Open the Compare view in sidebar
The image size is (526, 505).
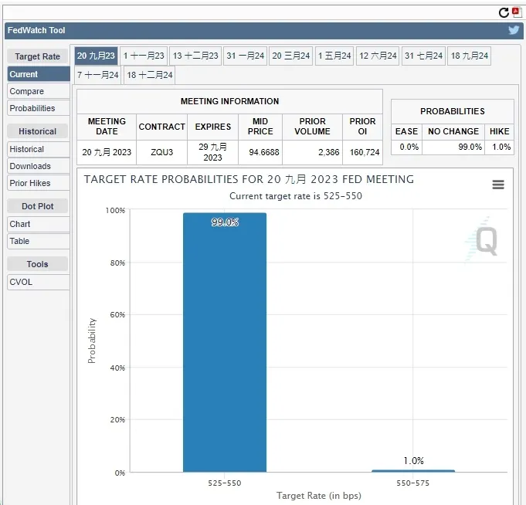(27, 91)
